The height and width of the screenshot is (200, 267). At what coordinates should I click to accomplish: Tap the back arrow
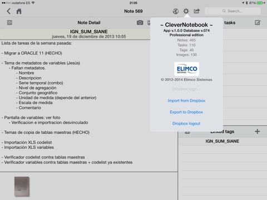tap(8, 11)
